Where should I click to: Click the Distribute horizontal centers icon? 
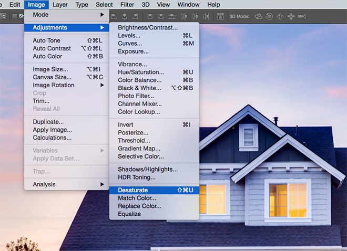(195, 16)
